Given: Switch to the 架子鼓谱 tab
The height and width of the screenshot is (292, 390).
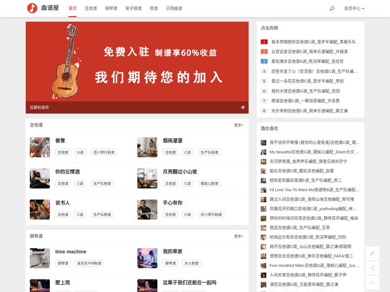Looking at the screenshot, I should (133, 8).
